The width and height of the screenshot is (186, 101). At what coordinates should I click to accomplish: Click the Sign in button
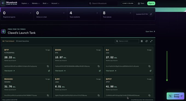(x=151, y=4)
